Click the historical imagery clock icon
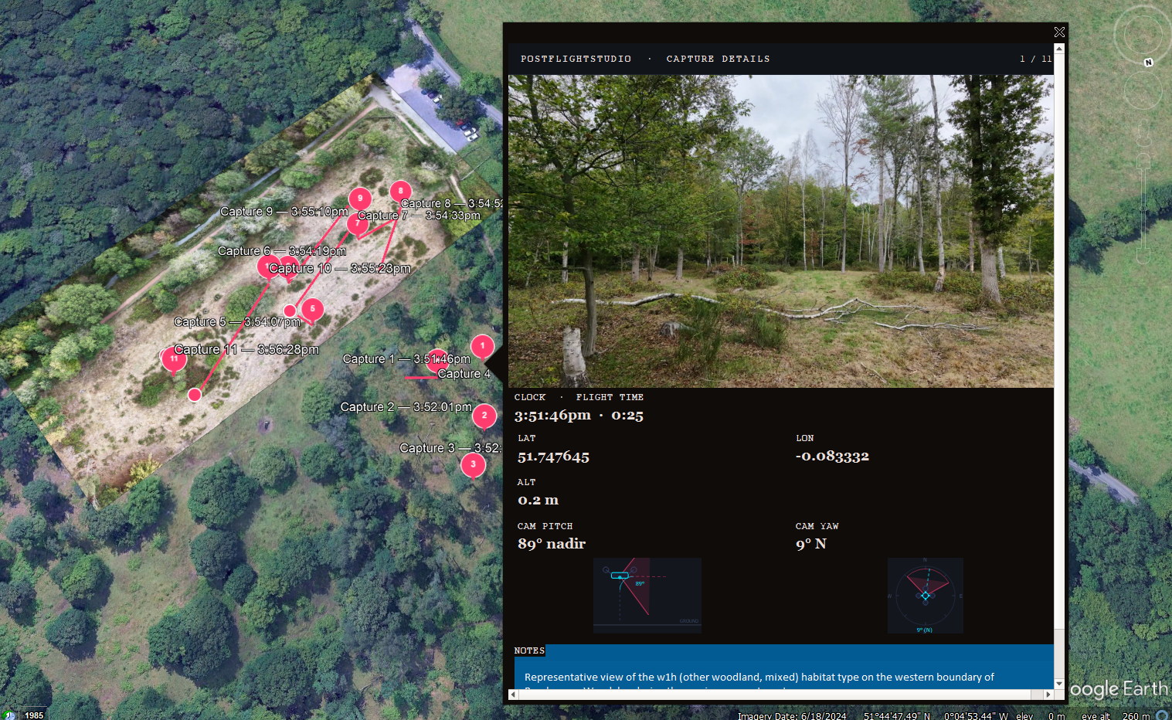The width and height of the screenshot is (1172, 720). pyautogui.click(x=9, y=715)
